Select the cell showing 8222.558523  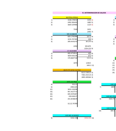[86, 72]
